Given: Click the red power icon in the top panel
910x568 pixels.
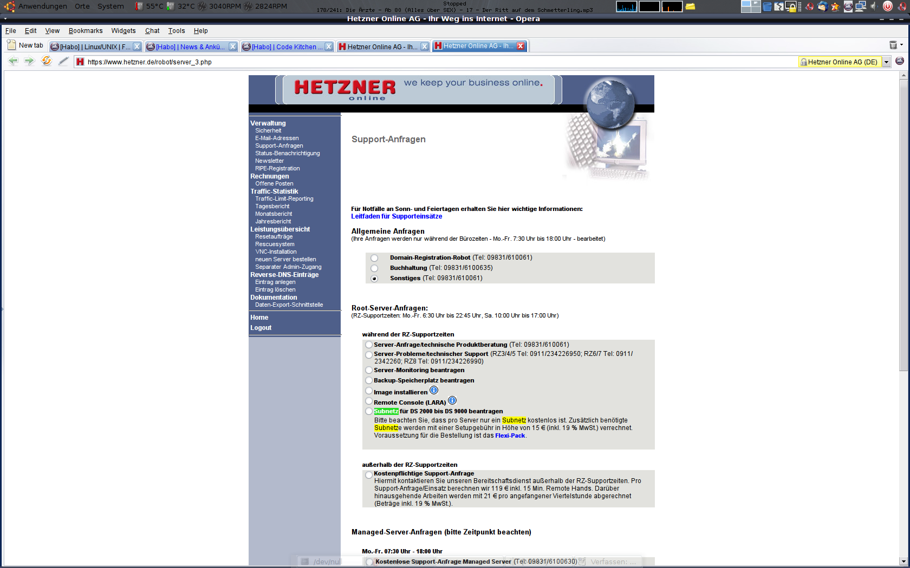Looking at the screenshot, I should pyautogui.click(x=888, y=6).
